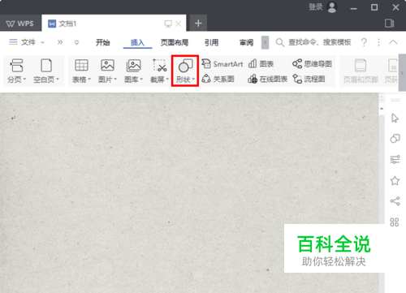Viewport: 406px width, 293px height.
Task: Click the selection arrow icon in right sidebar
Action: click(x=395, y=118)
